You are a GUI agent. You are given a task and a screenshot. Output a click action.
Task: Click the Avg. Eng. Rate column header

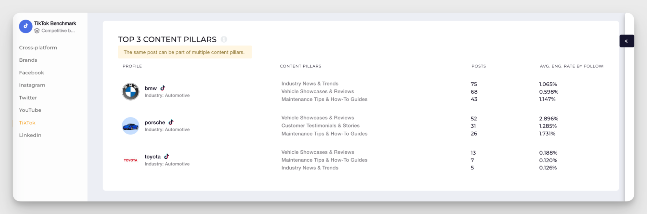[571, 66]
